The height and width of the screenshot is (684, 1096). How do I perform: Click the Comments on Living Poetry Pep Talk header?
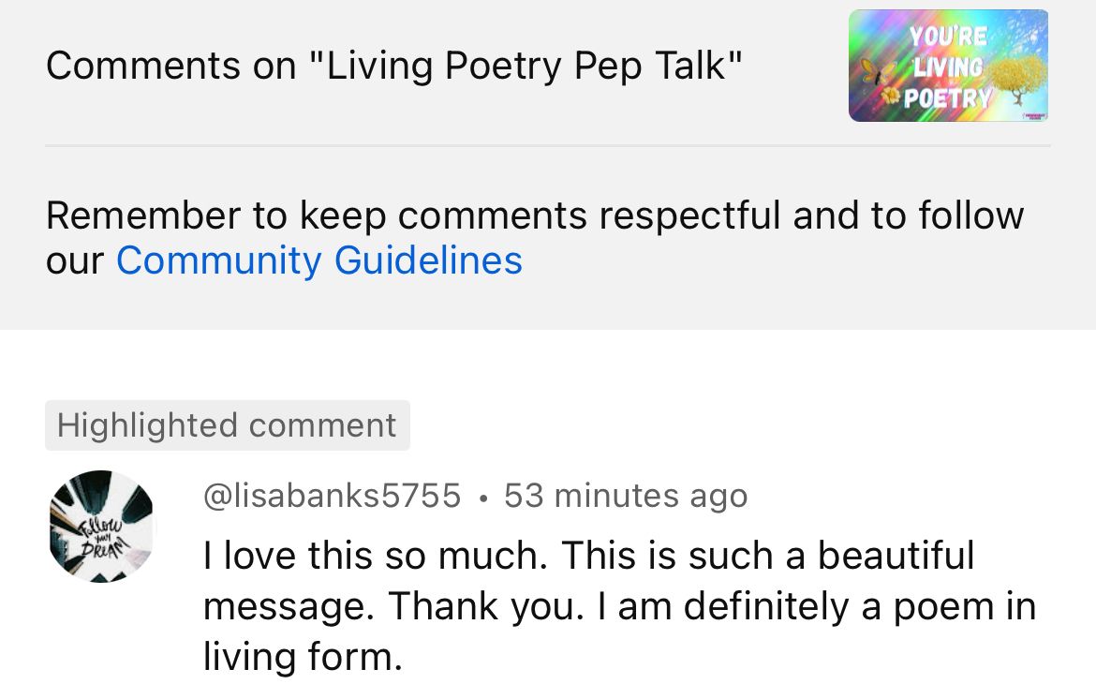coord(393,66)
